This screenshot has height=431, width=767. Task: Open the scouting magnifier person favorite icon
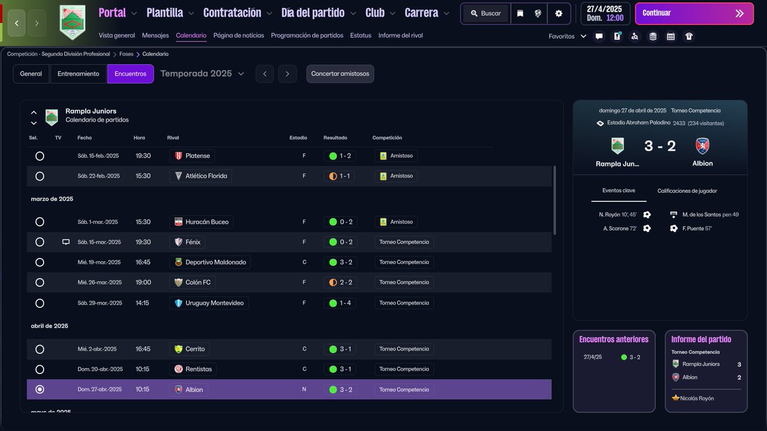pyautogui.click(x=635, y=36)
